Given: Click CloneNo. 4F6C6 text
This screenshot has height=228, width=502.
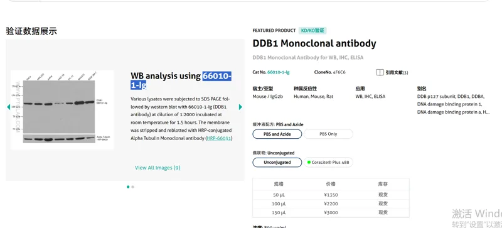Looking at the screenshot, I should tap(330, 72).
